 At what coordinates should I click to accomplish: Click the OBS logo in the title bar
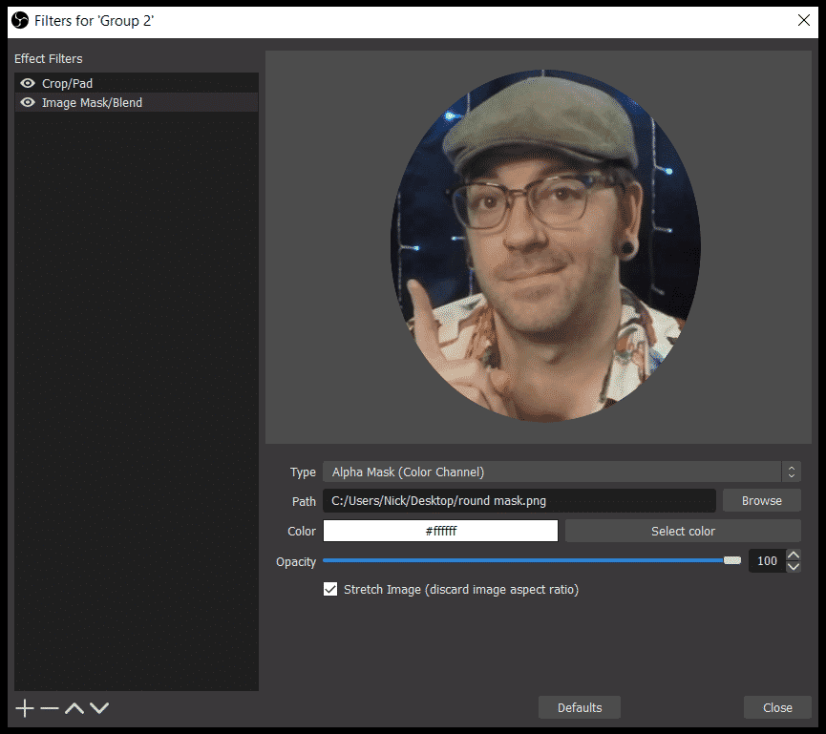[20, 21]
